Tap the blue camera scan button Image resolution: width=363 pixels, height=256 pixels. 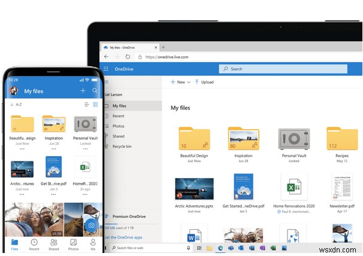pos(91,225)
